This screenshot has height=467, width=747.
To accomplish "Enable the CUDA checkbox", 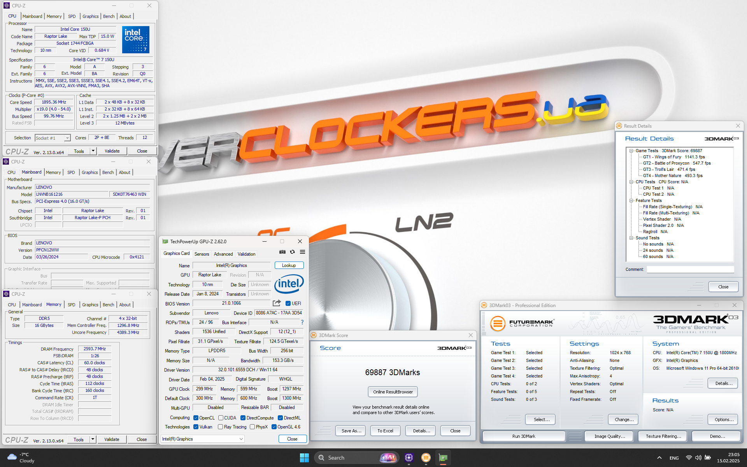I will (x=221, y=418).
